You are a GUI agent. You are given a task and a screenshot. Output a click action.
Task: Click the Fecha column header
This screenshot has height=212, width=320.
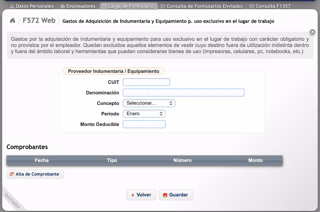42,160
